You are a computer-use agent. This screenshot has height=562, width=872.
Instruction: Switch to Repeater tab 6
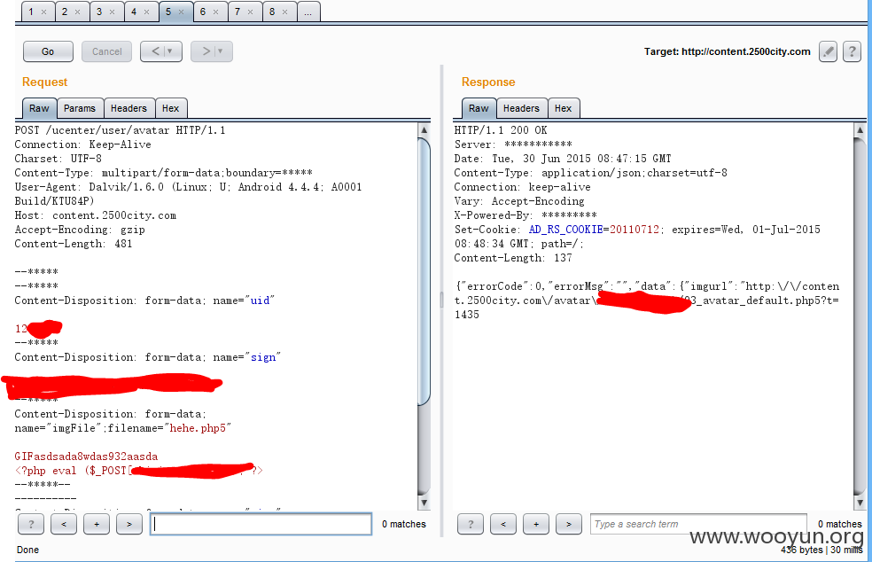point(203,12)
